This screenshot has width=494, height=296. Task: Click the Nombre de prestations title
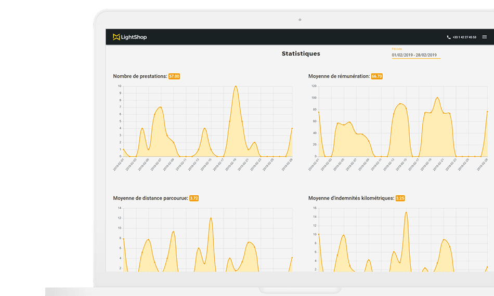click(x=140, y=76)
